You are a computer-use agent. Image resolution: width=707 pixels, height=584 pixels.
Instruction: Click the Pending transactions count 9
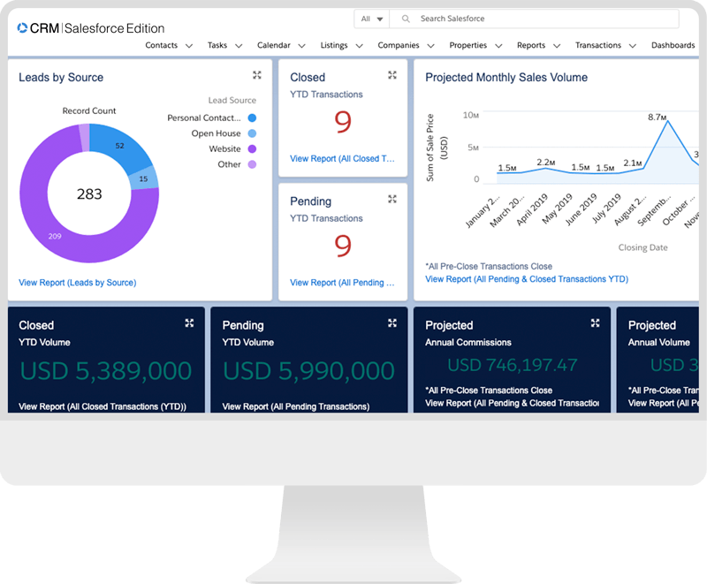(343, 246)
